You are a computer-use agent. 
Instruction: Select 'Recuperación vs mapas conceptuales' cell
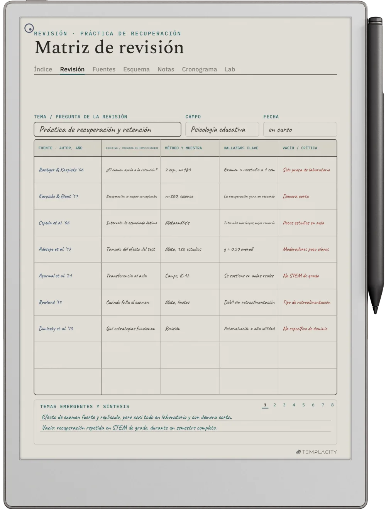[x=131, y=196]
